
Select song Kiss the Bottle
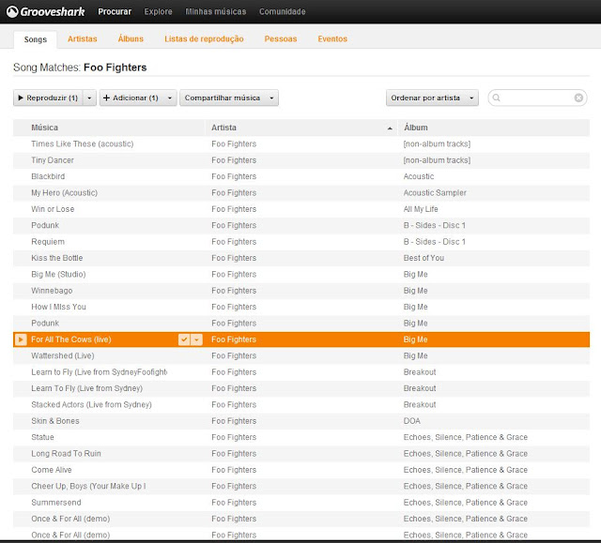(x=57, y=258)
